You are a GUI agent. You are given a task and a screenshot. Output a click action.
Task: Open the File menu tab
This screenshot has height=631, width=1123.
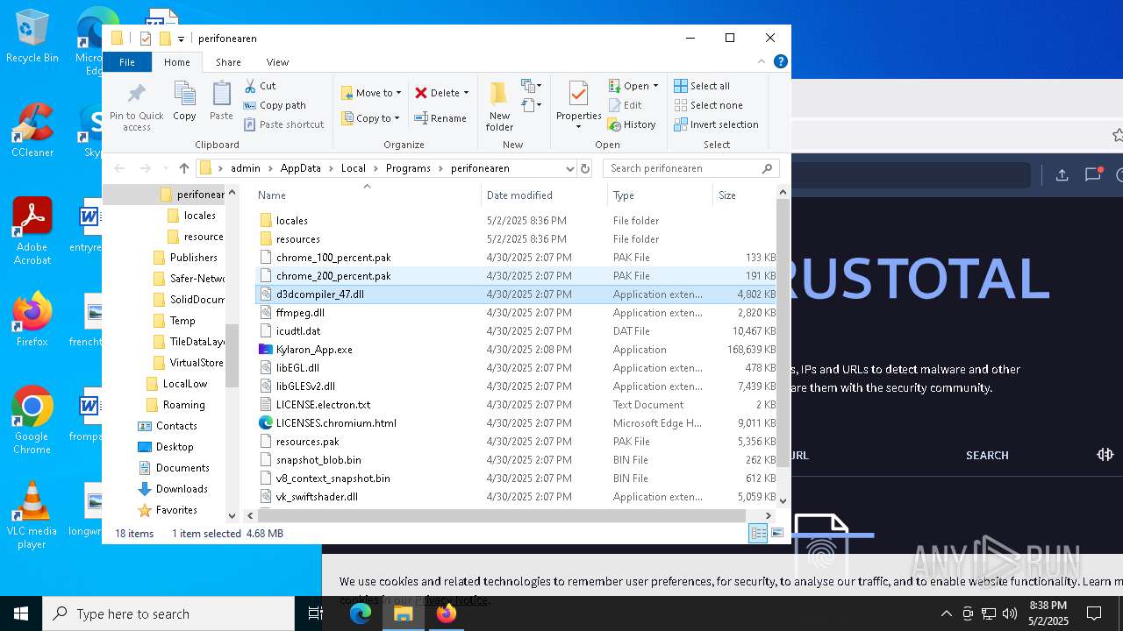[x=127, y=62]
